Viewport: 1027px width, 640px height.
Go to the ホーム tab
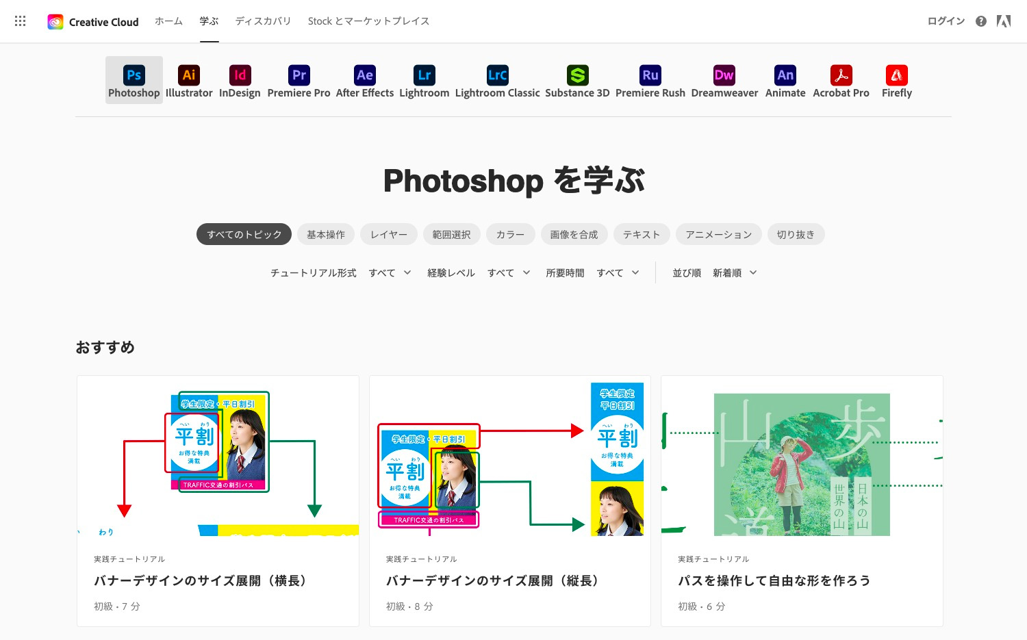168,21
